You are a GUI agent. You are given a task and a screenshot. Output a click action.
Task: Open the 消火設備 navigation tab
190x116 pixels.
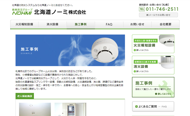(x=52, y=24)
